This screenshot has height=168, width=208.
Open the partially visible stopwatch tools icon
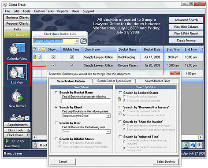click(17, 117)
